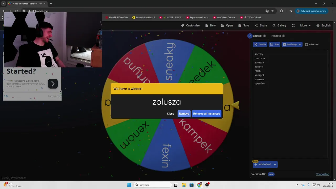Click the Version 405 New badge
The image size is (336, 189).
pos(271,174)
